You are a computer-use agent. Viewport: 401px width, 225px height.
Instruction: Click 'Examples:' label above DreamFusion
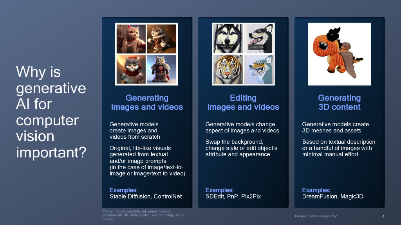tap(316, 190)
